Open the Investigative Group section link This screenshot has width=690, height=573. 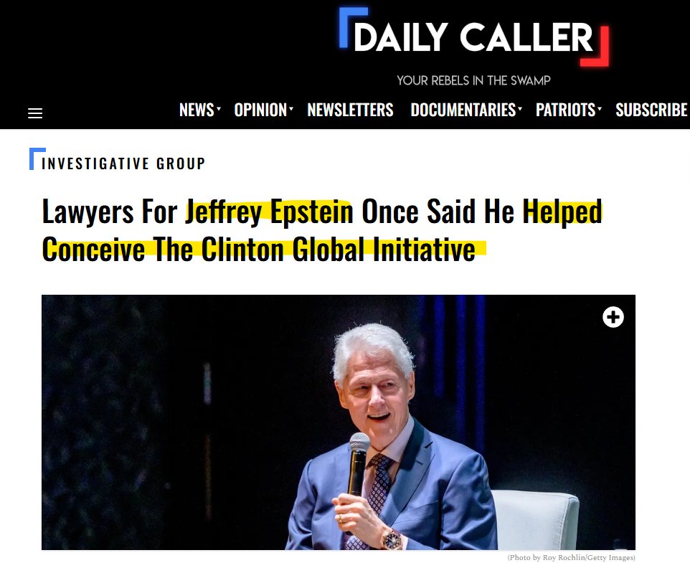[x=123, y=164]
